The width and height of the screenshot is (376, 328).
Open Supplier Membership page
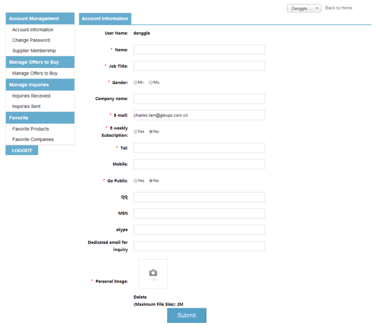(34, 51)
